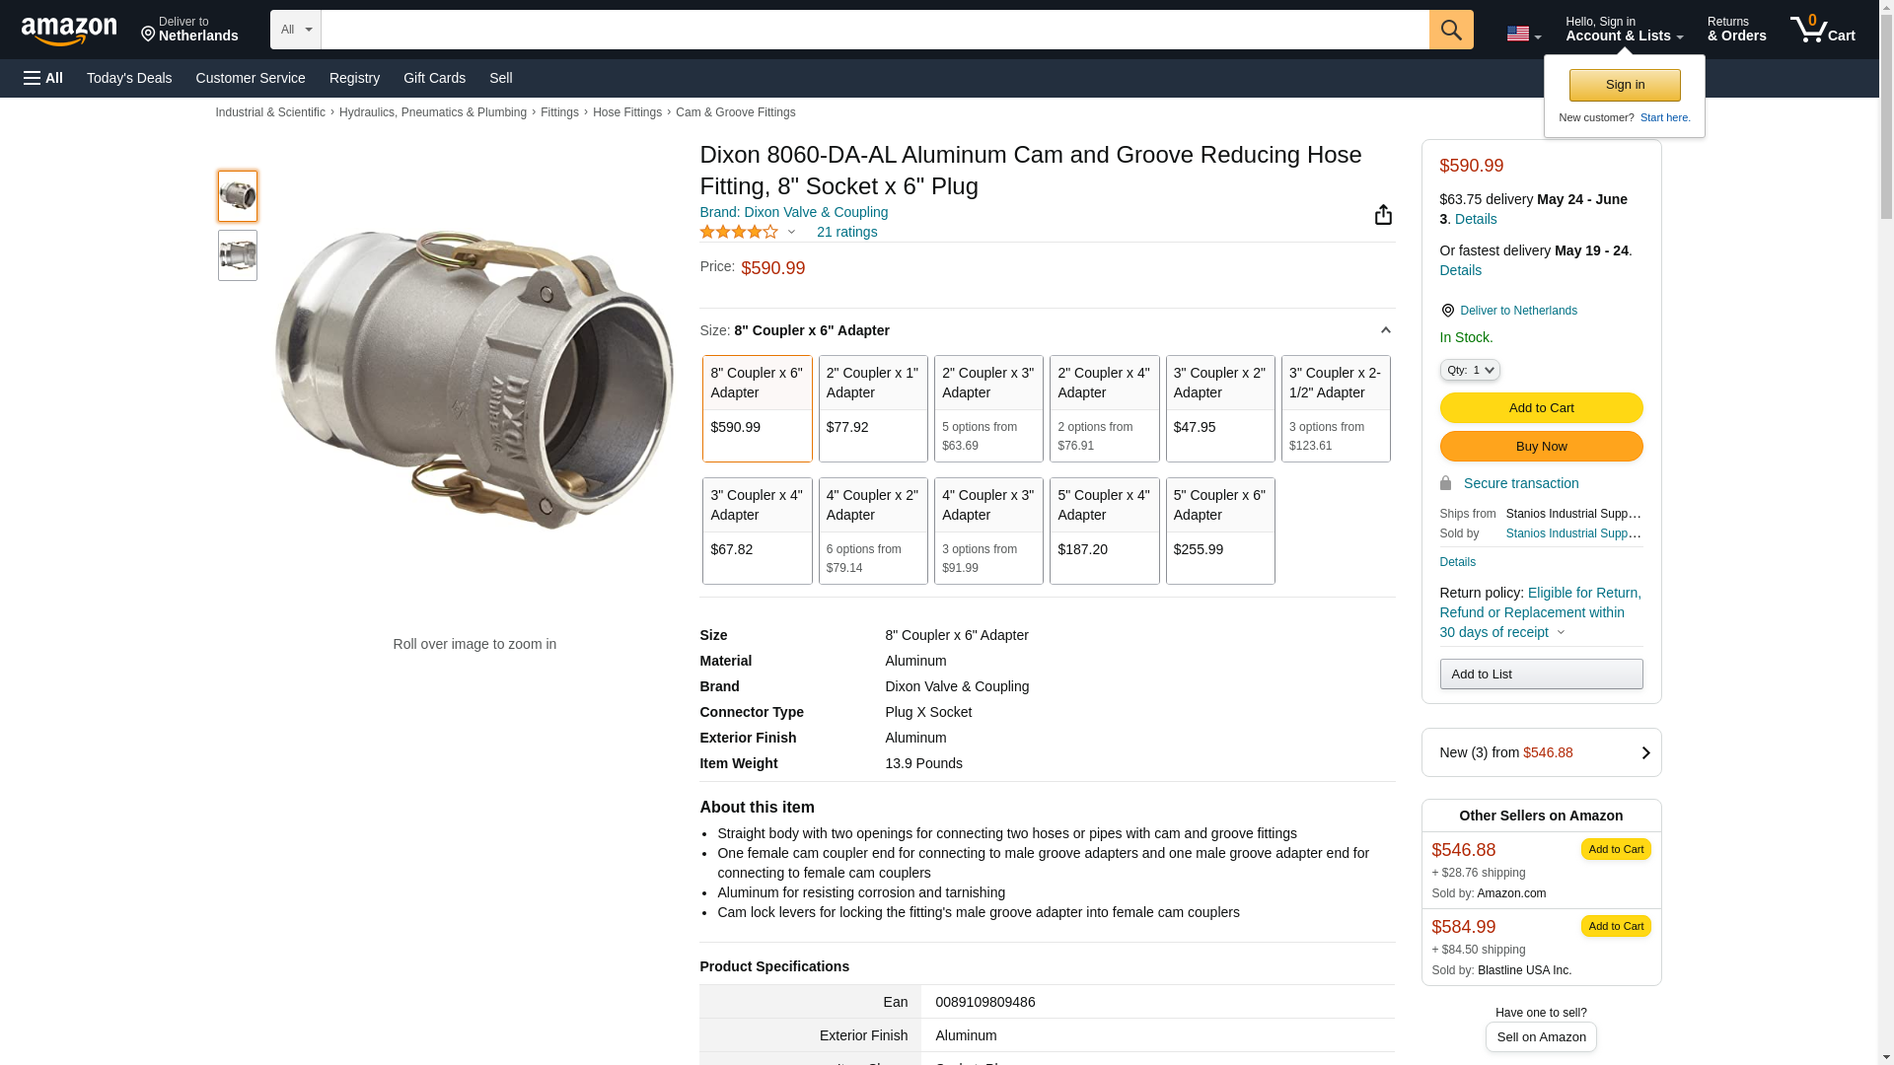The image size is (1894, 1065).
Task: Open the All hamburger menu
Action: [x=43, y=78]
